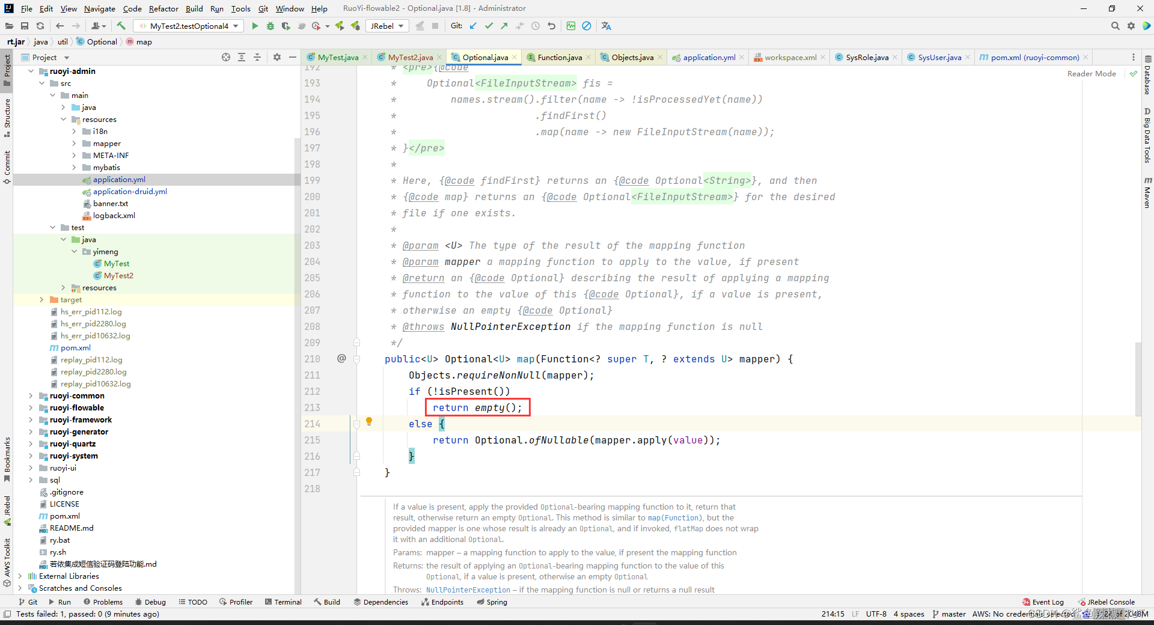This screenshot has height=625, width=1154.
Task: Start debugging with the green bug icon
Action: (x=270, y=26)
